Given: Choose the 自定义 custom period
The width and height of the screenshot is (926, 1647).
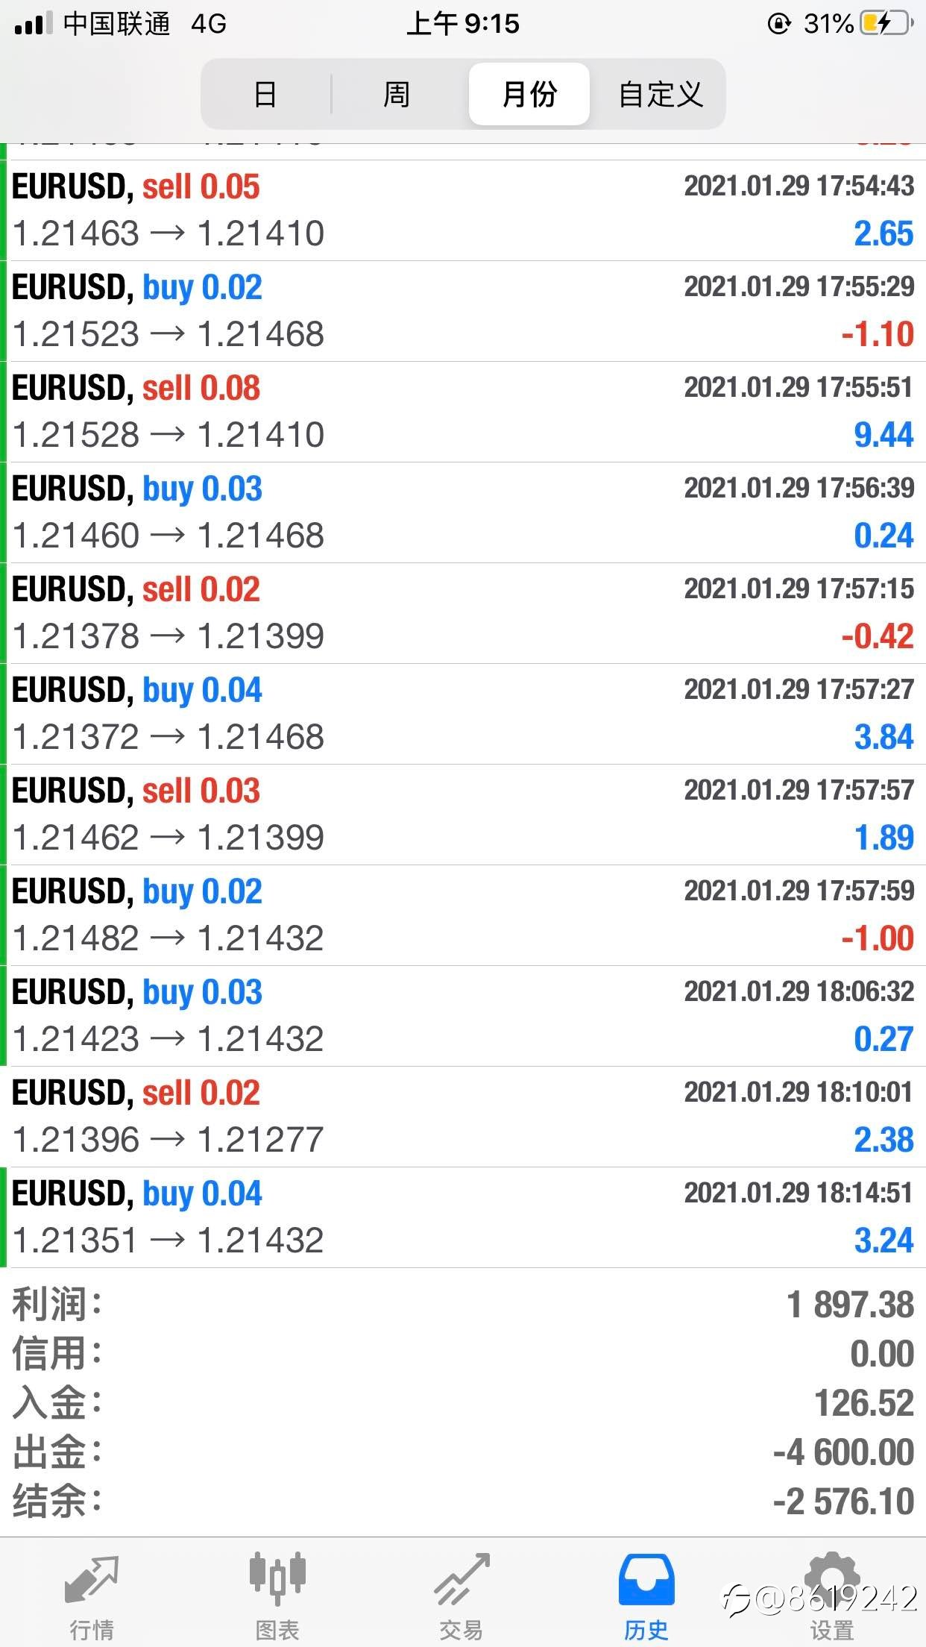Looking at the screenshot, I should point(661,94).
